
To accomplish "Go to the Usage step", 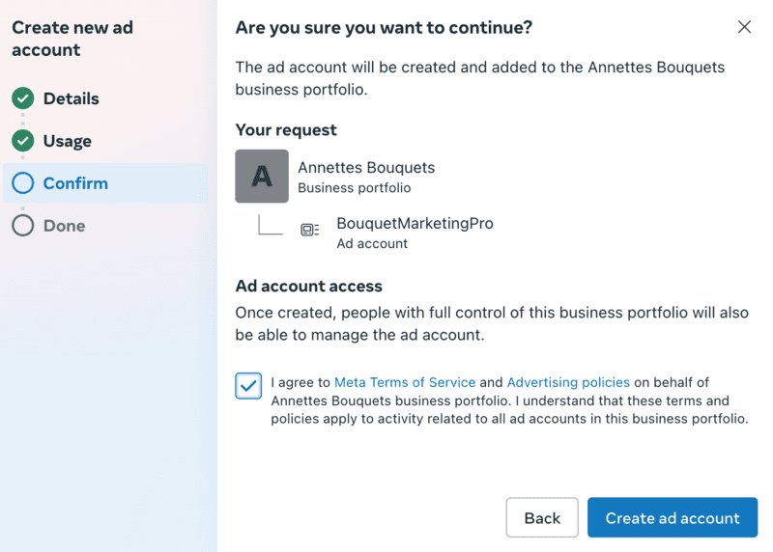I will click(67, 141).
